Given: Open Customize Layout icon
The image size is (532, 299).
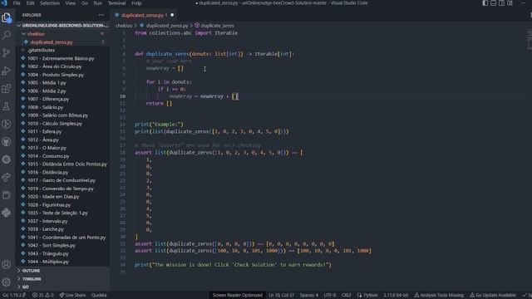Looking at the screenshot, I should tap(510, 3).
